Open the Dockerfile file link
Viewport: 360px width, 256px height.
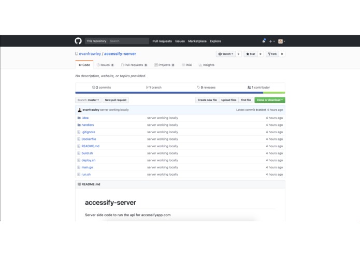coord(89,139)
